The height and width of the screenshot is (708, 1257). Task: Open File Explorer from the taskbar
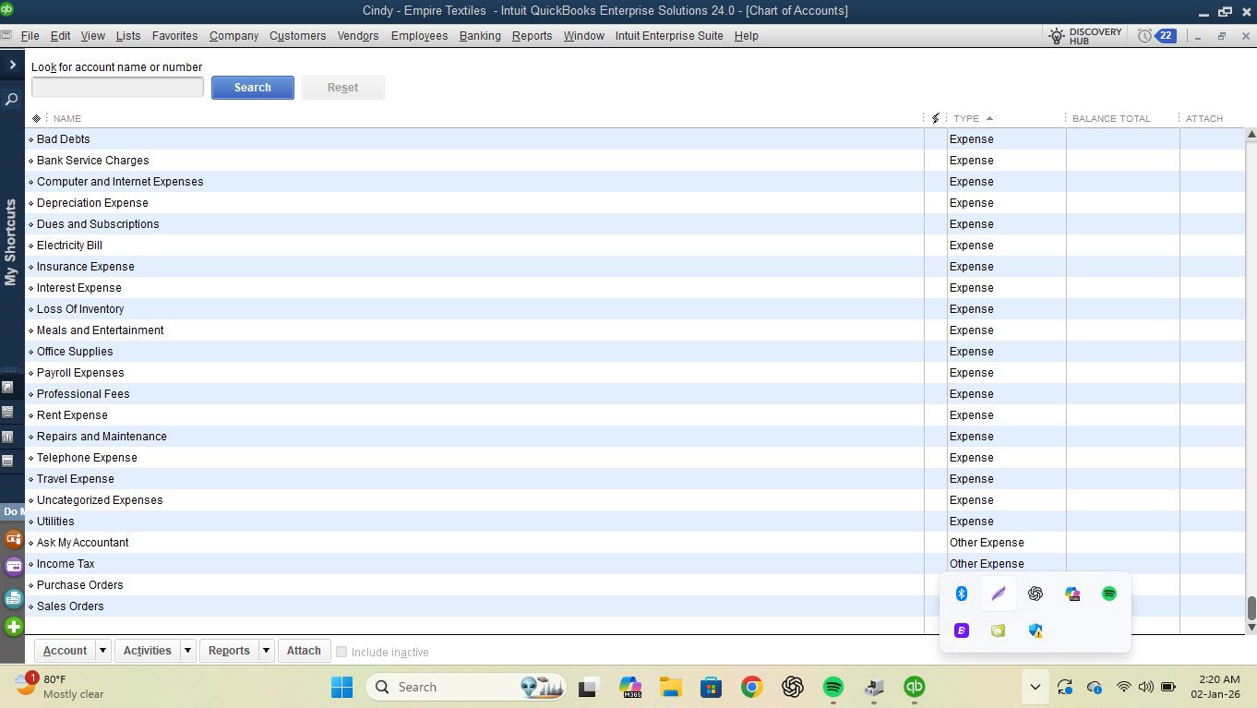[670, 687]
